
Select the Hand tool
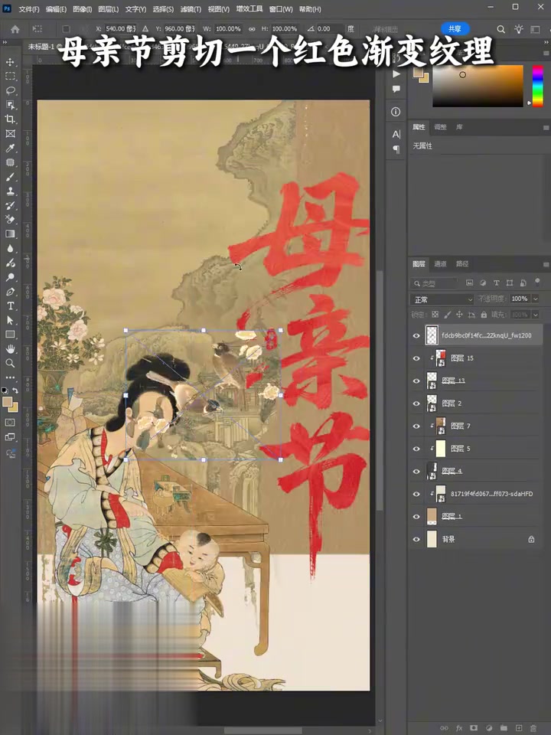click(10, 349)
